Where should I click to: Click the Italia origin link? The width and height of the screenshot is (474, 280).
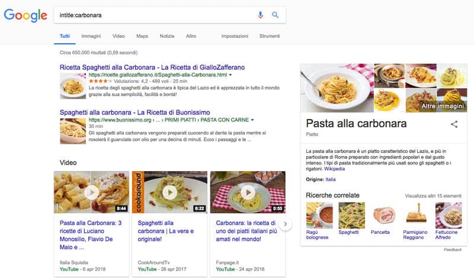(x=331, y=179)
